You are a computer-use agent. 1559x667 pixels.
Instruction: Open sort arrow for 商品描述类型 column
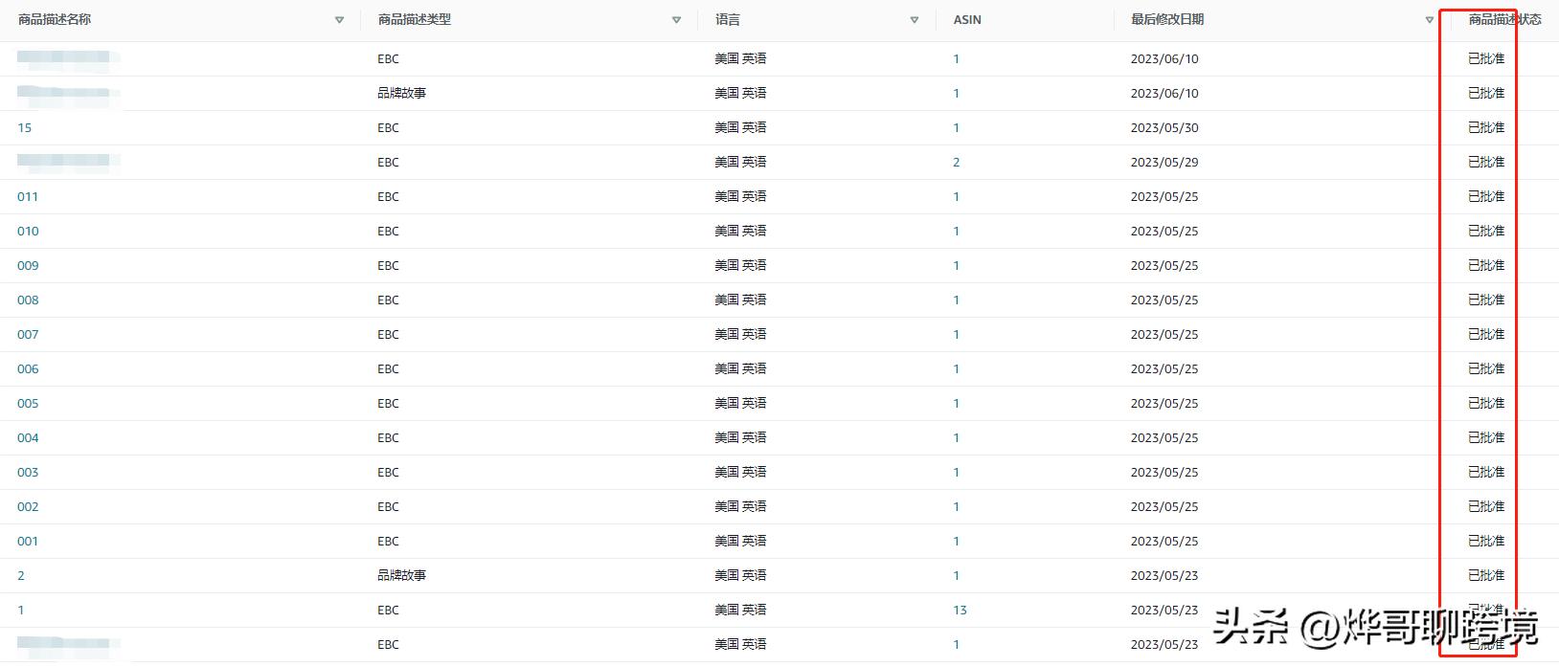(x=676, y=20)
